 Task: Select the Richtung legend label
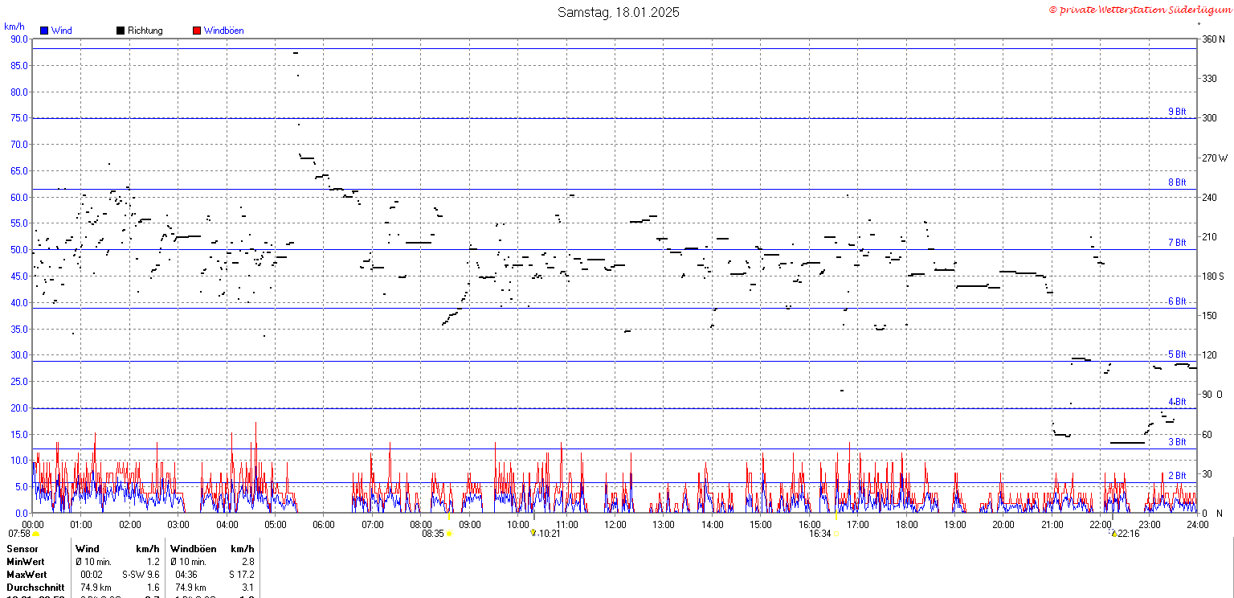[145, 31]
